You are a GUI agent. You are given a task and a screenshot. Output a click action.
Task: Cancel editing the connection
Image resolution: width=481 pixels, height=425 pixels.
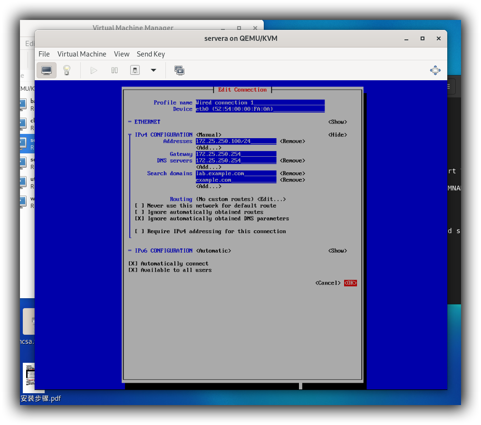(x=327, y=283)
